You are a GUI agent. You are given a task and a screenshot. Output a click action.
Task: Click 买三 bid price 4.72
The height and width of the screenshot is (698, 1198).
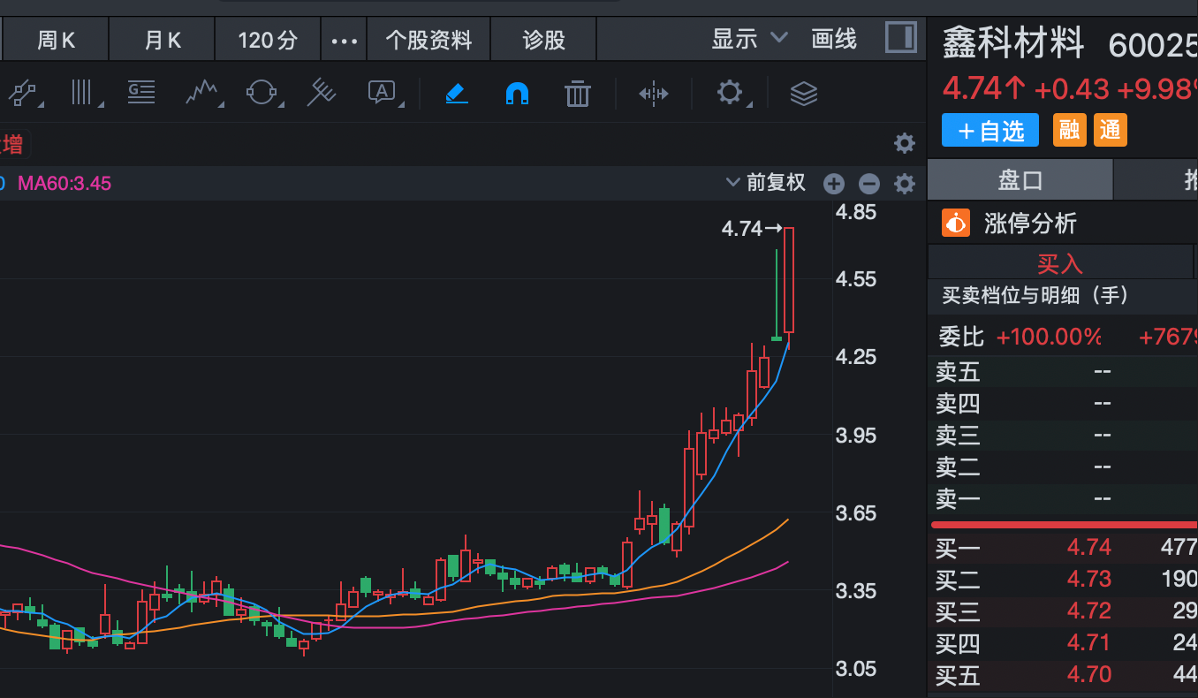(x=1088, y=611)
